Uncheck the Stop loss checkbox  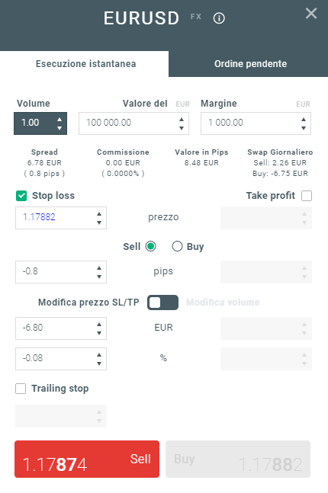coord(21,196)
